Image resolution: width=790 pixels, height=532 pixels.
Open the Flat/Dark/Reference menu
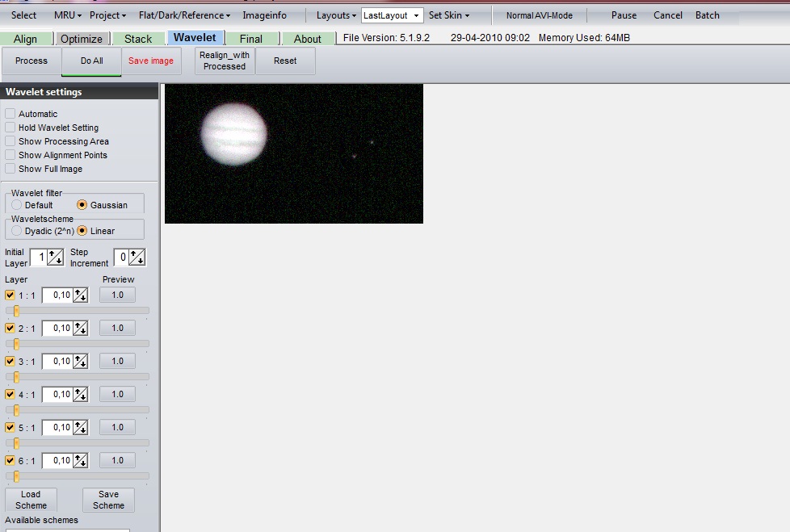(x=184, y=15)
